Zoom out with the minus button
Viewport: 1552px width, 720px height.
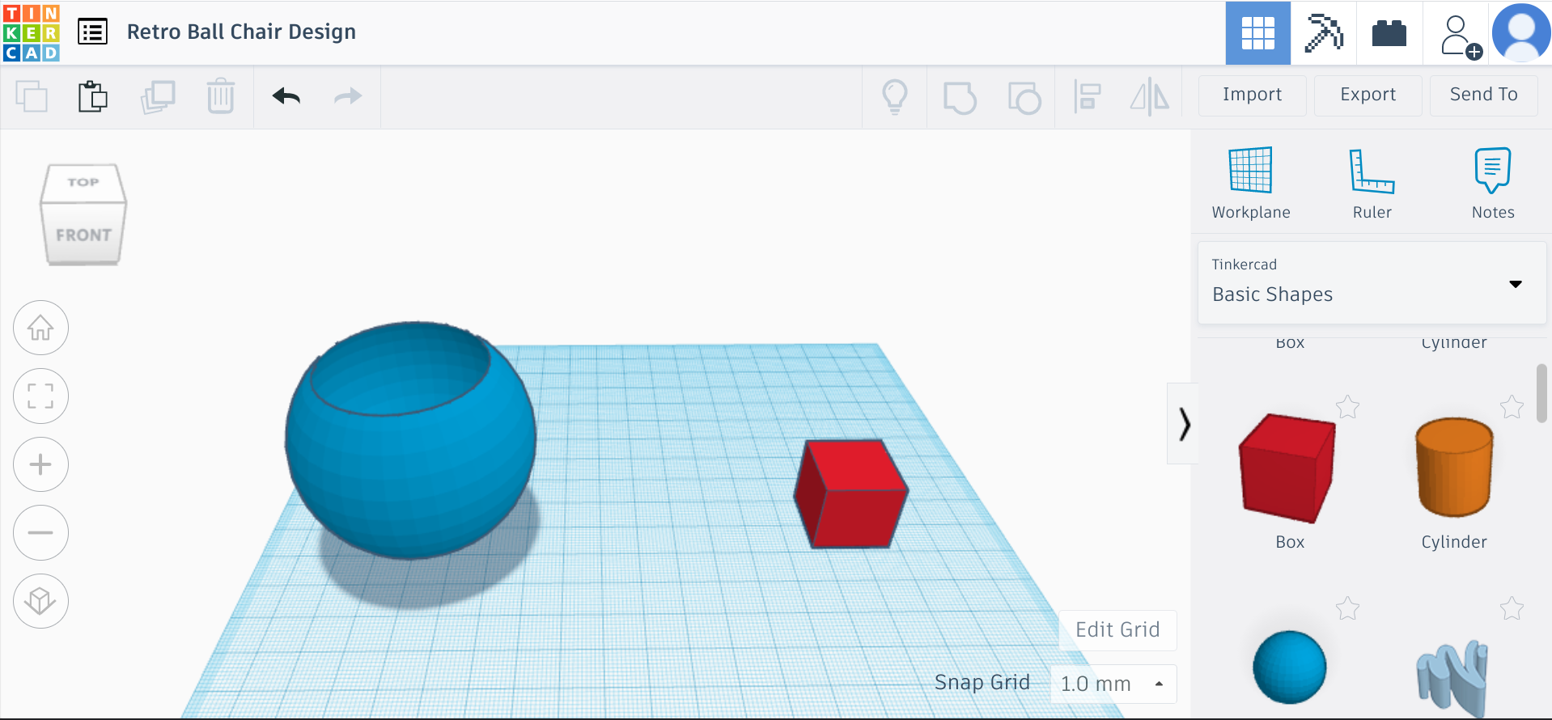pos(40,532)
